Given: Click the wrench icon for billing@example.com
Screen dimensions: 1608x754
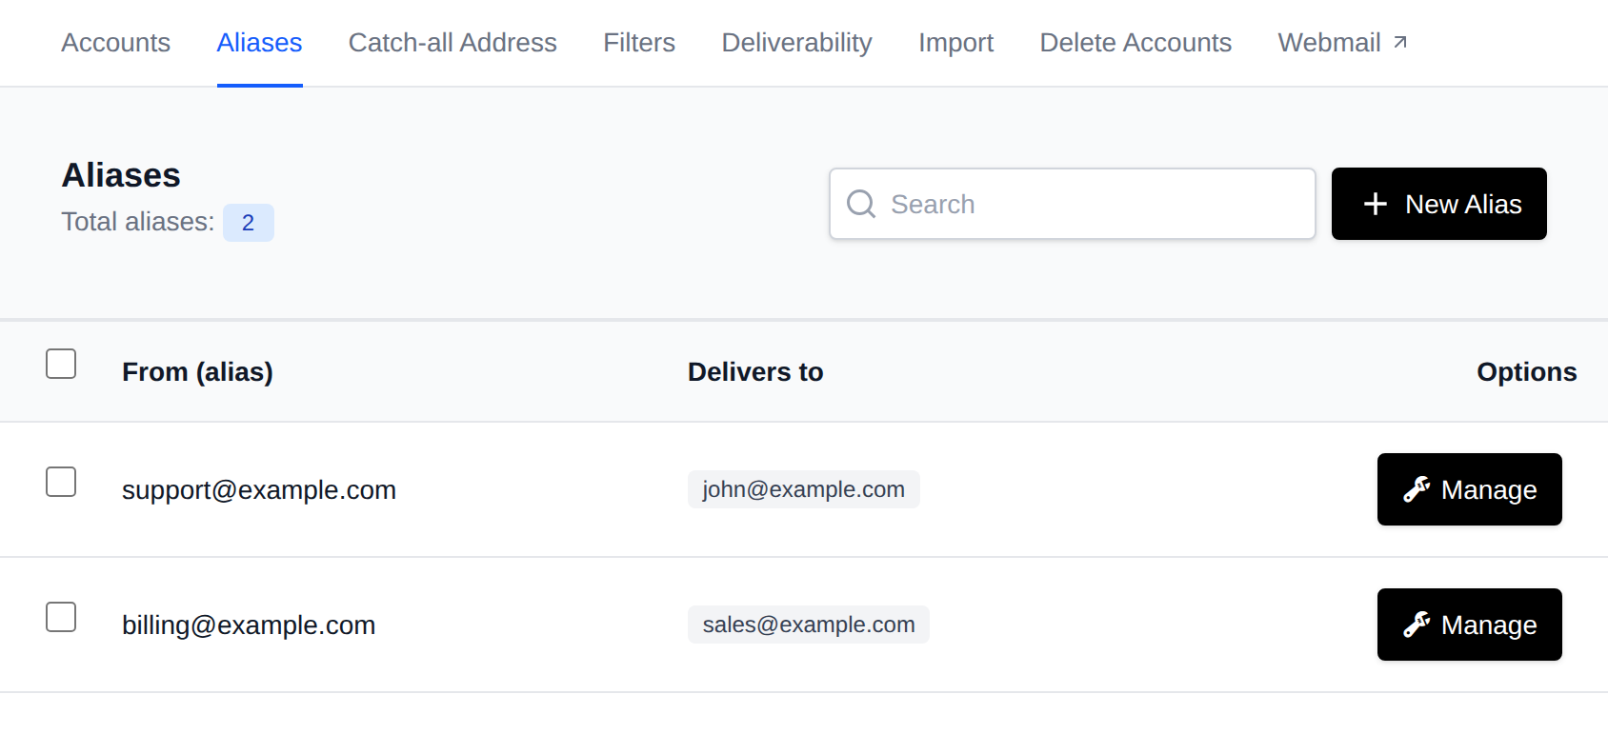Looking at the screenshot, I should coord(1417,625).
